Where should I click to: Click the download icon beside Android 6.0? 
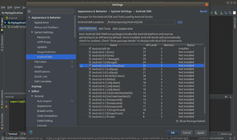82,66
